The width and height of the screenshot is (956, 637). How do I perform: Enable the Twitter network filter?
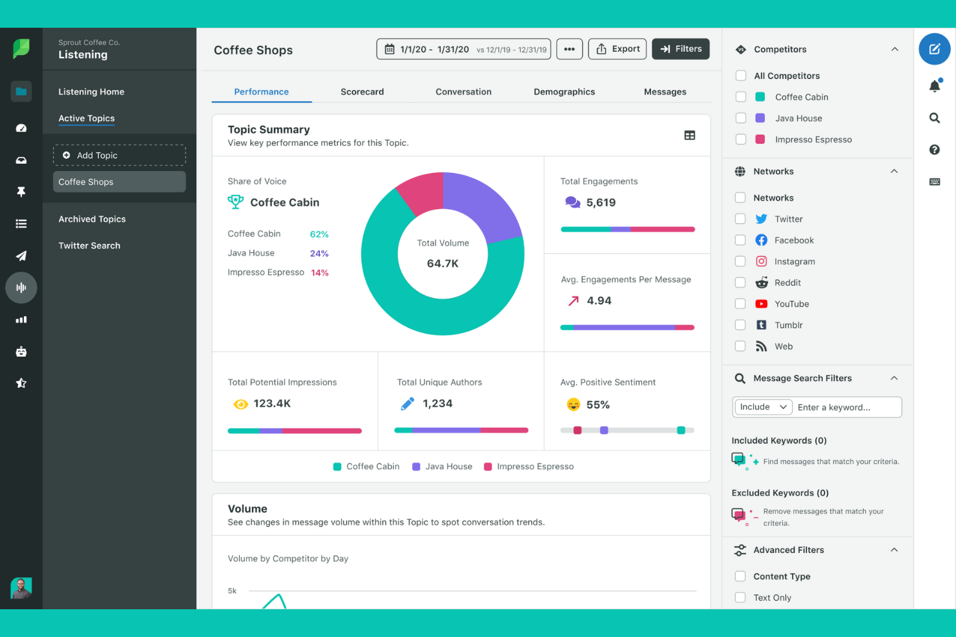[x=740, y=219]
